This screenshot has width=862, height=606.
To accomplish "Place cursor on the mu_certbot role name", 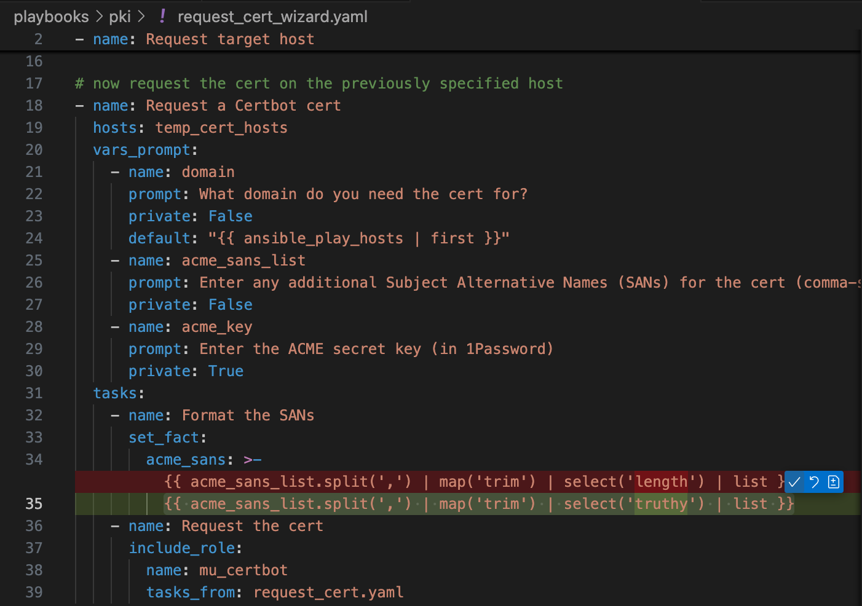I will [243, 570].
